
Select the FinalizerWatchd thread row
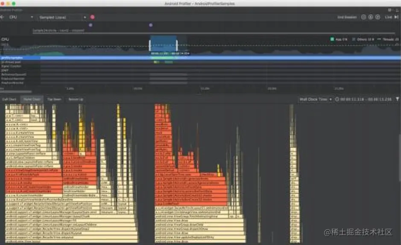[x=201, y=83]
